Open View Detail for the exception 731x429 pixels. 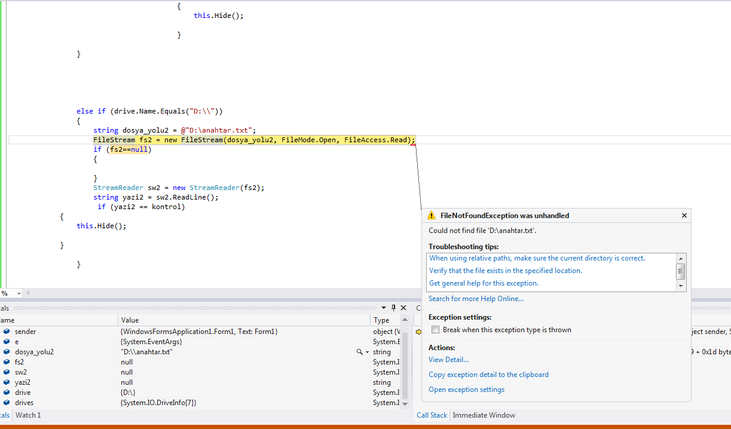pos(448,360)
